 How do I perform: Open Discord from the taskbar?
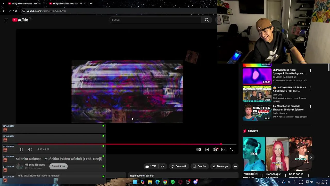(196, 182)
